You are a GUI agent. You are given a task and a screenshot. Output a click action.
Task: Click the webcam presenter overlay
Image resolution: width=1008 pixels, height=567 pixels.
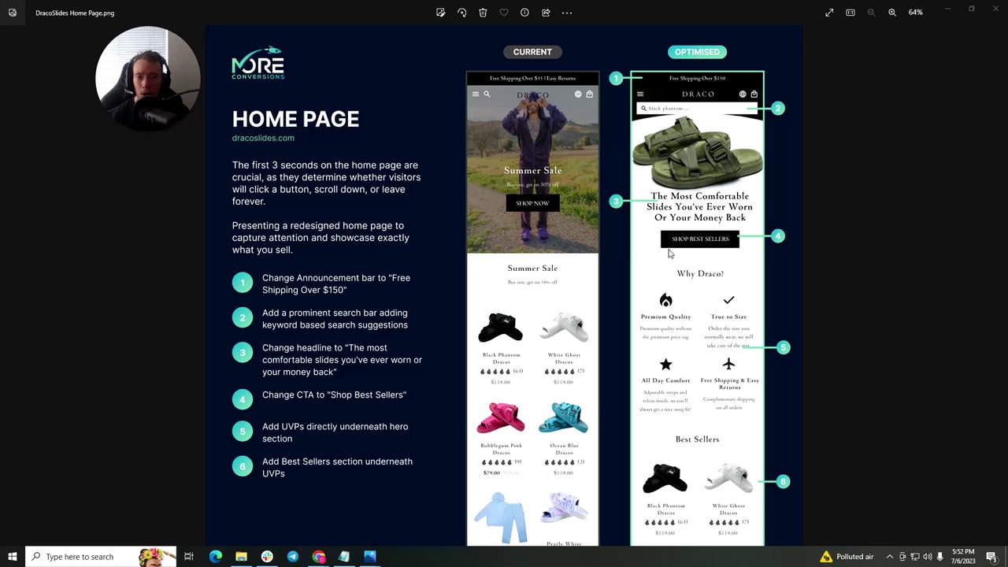coord(148,79)
